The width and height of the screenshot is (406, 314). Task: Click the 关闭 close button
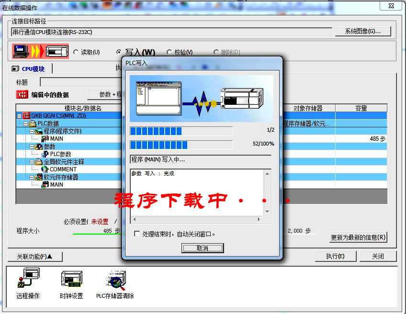click(378, 256)
